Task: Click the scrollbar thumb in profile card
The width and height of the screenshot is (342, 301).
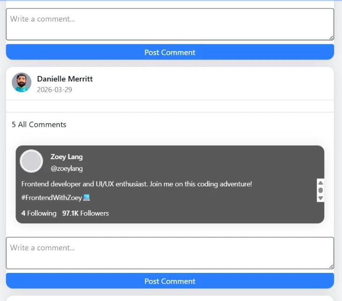Action: 320,190
